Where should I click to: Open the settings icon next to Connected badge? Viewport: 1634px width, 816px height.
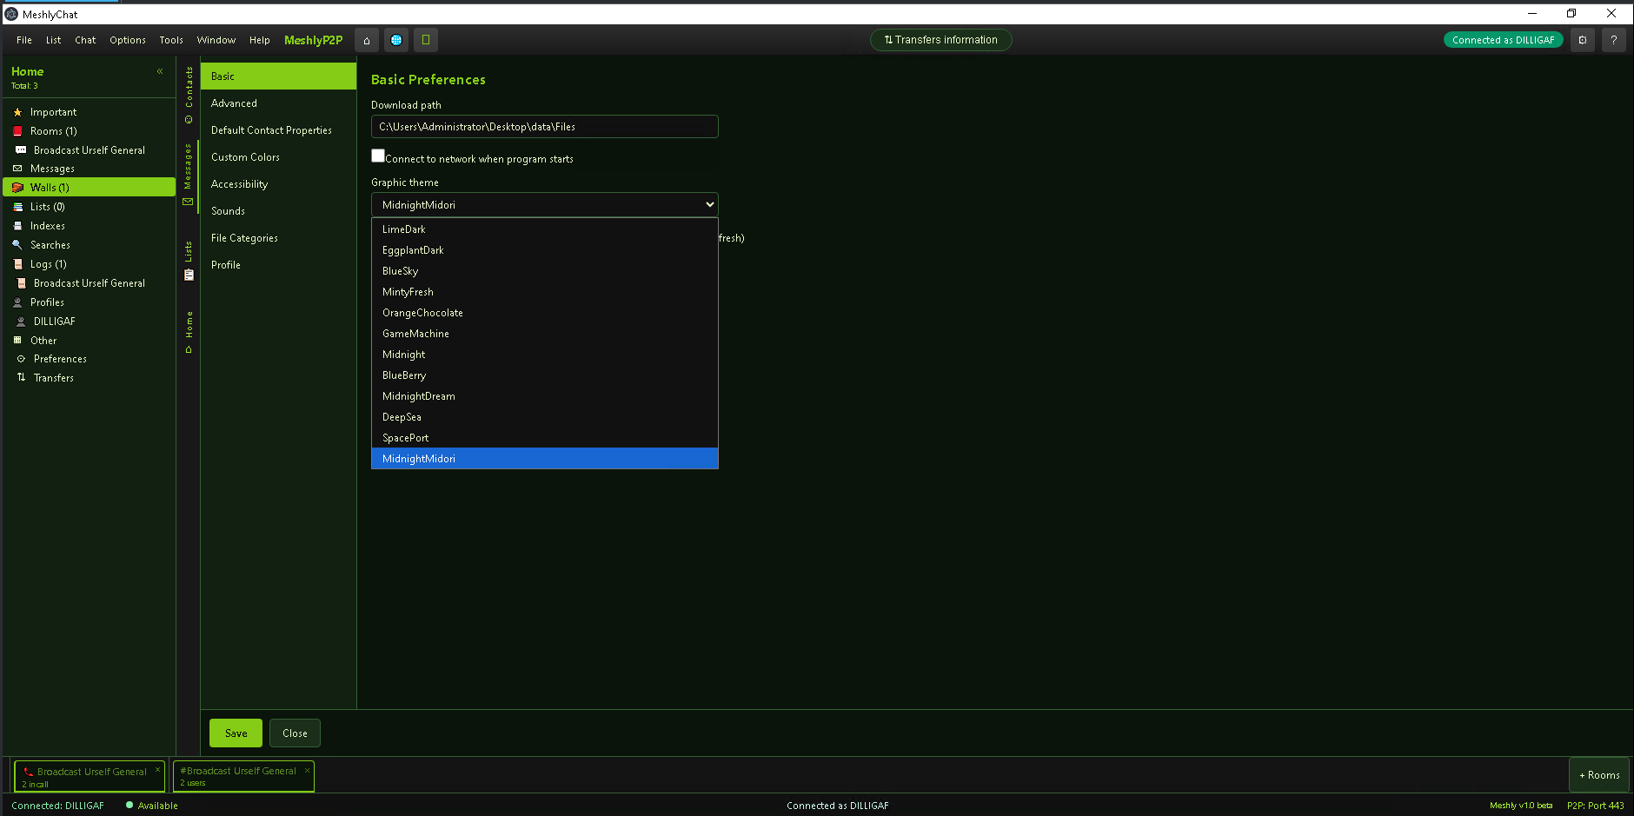(x=1583, y=40)
